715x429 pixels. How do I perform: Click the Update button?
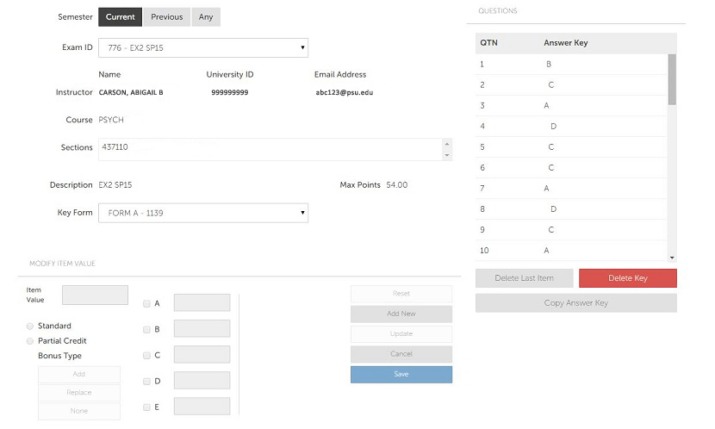point(401,333)
